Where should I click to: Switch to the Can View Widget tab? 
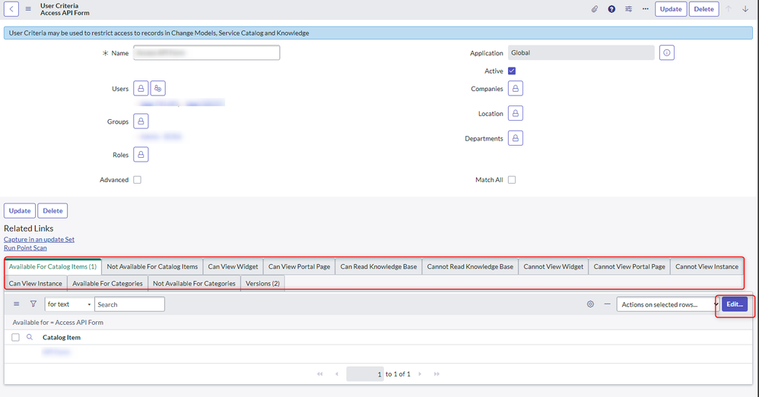pos(233,266)
